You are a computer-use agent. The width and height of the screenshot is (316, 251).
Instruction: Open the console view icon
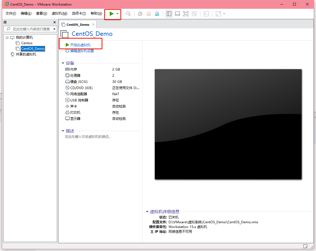coord(206,14)
